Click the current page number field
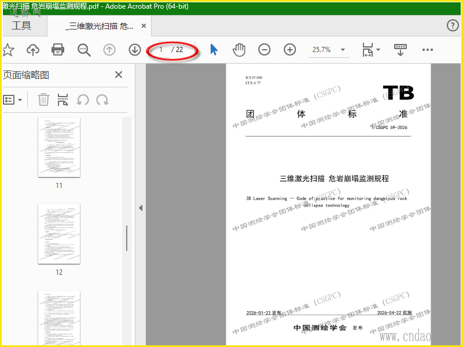The height and width of the screenshot is (347, 463). pyautogui.click(x=161, y=50)
